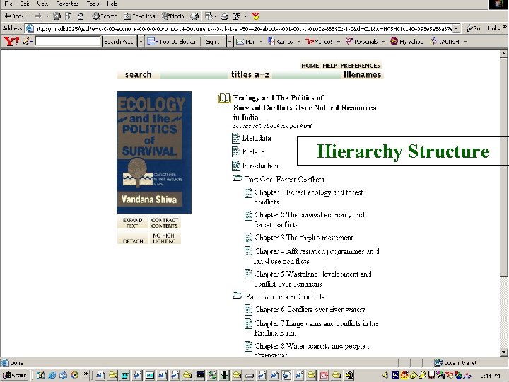
Task: Switch to the titles a-z tab
Action: click(x=250, y=75)
